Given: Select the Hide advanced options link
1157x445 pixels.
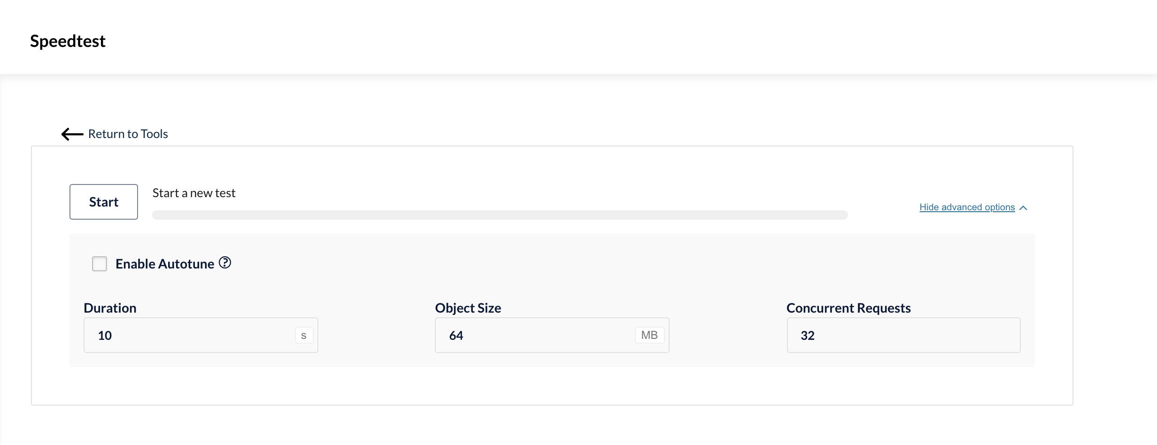Looking at the screenshot, I should (x=967, y=207).
